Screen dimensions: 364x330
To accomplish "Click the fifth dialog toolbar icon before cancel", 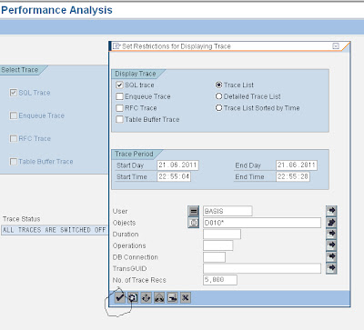I will coord(172,298).
